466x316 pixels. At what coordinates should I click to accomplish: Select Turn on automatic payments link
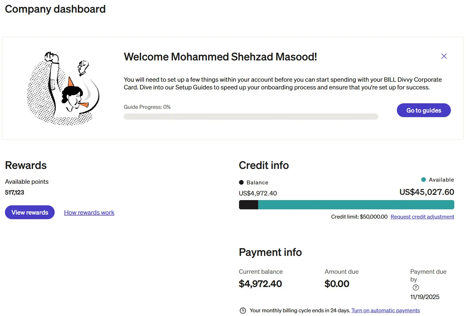pos(385,310)
